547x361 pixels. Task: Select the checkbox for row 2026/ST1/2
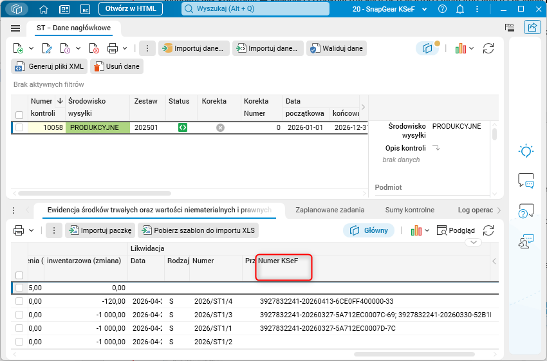click(x=19, y=342)
